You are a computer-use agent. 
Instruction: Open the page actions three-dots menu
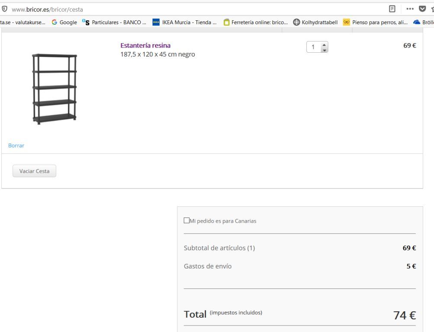(410, 9)
